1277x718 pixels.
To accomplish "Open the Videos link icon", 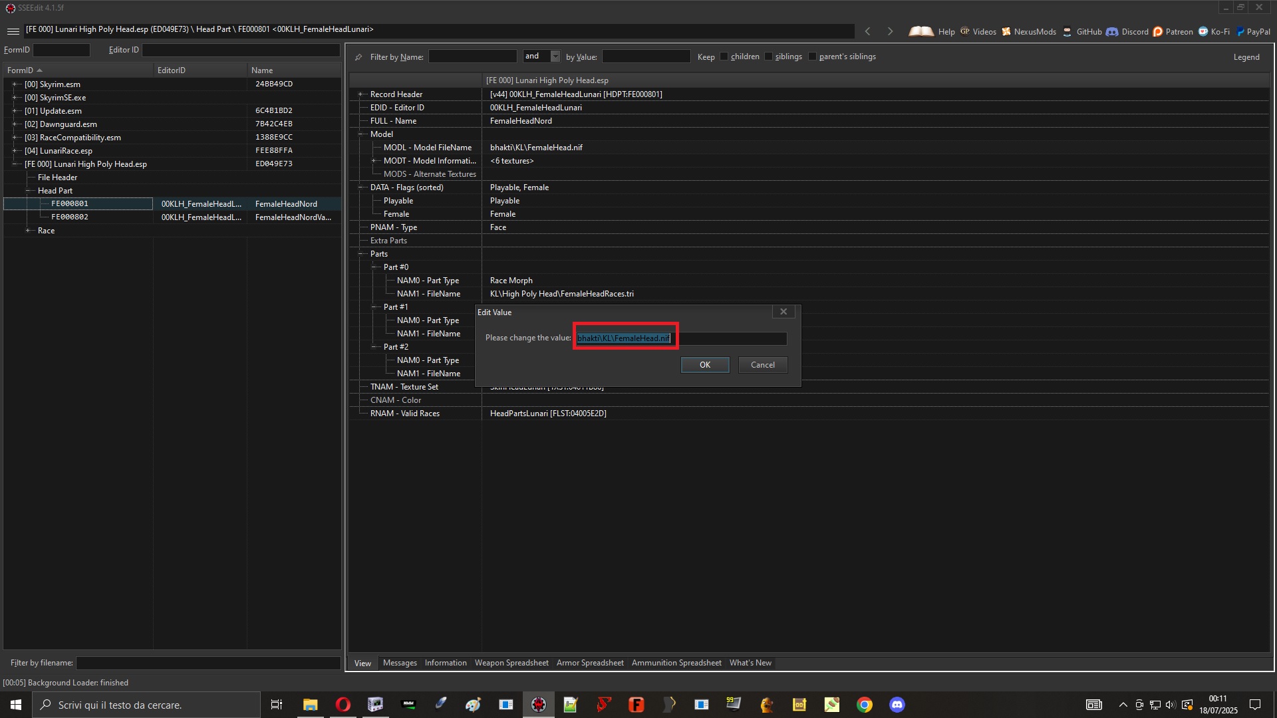I will pos(965,31).
